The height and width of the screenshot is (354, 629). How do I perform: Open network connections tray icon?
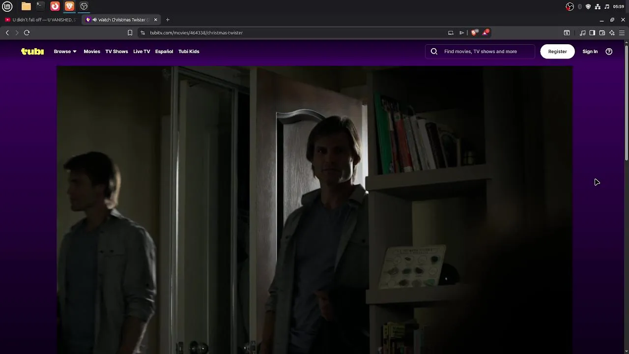point(598,6)
